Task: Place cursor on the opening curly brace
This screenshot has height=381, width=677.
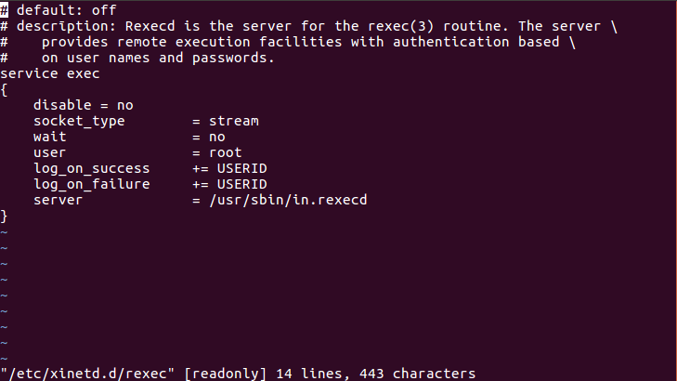Action: pos(5,89)
